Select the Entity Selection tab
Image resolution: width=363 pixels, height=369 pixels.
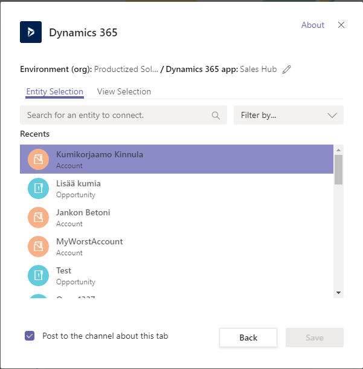point(54,92)
